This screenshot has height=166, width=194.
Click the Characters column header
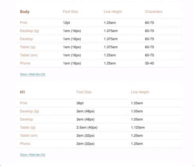click(153, 11)
